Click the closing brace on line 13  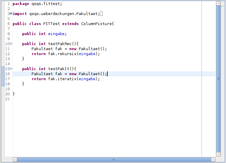(x=23, y=59)
